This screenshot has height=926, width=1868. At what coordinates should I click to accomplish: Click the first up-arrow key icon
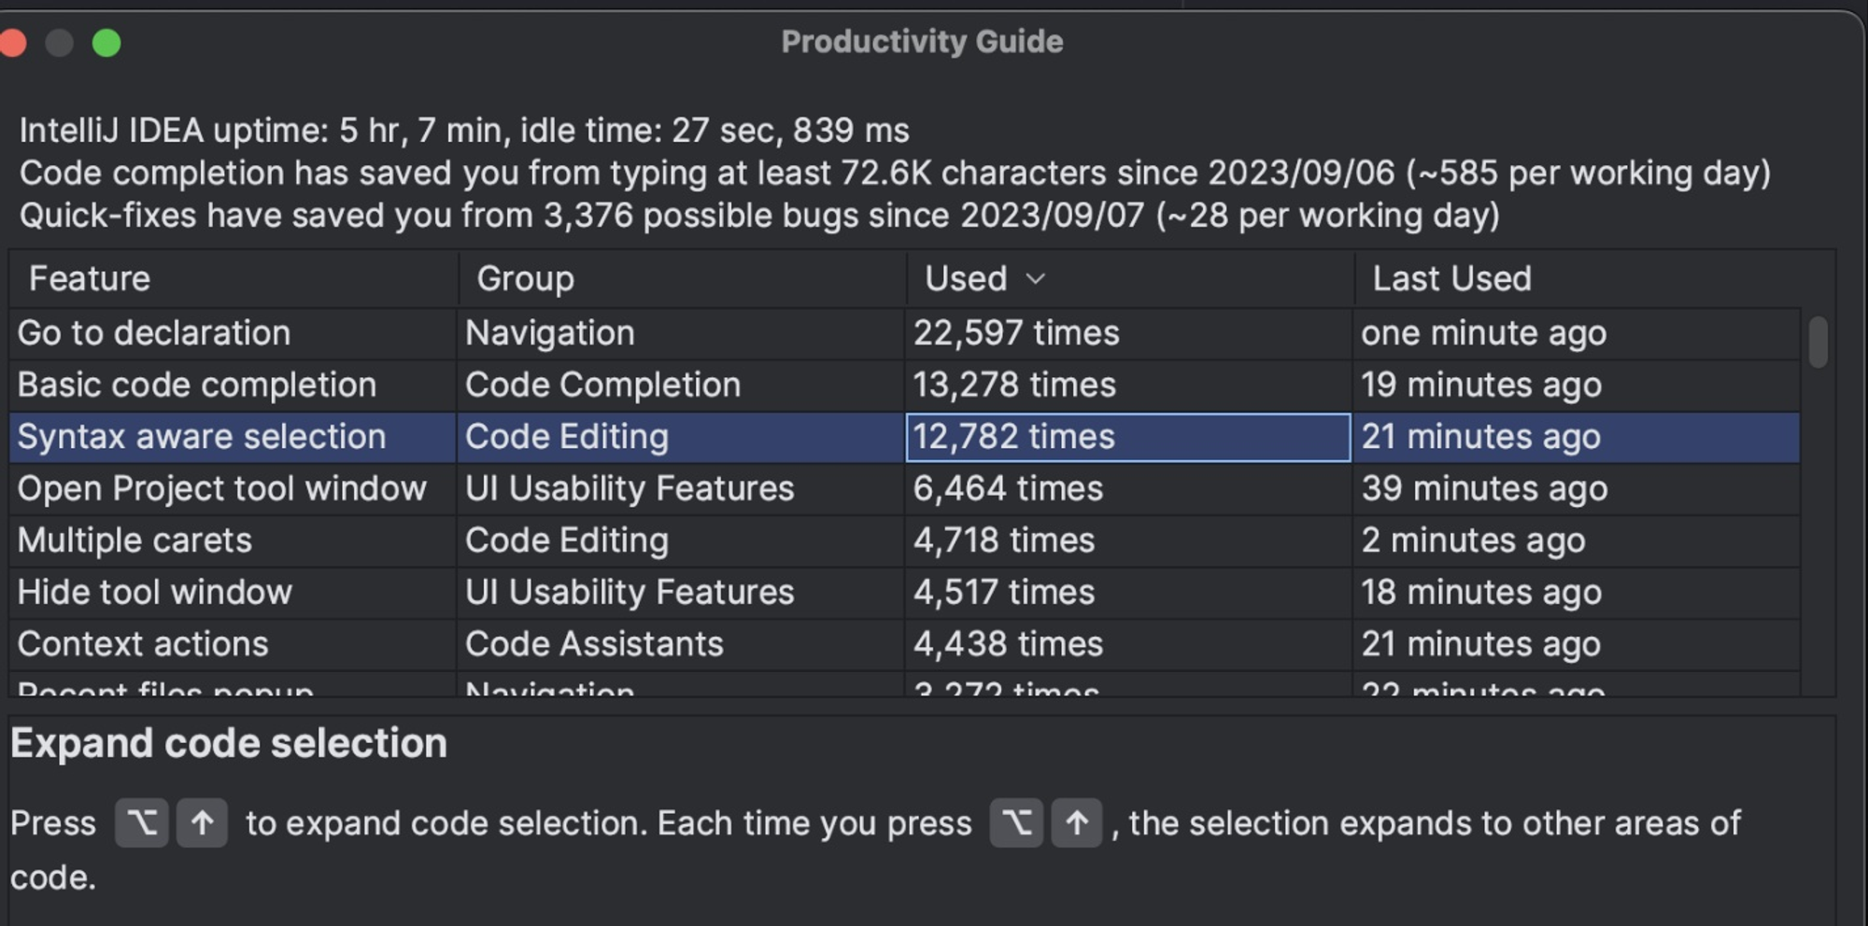coord(202,823)
